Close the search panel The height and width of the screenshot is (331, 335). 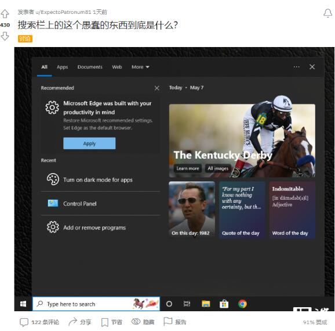click(312, 67)
